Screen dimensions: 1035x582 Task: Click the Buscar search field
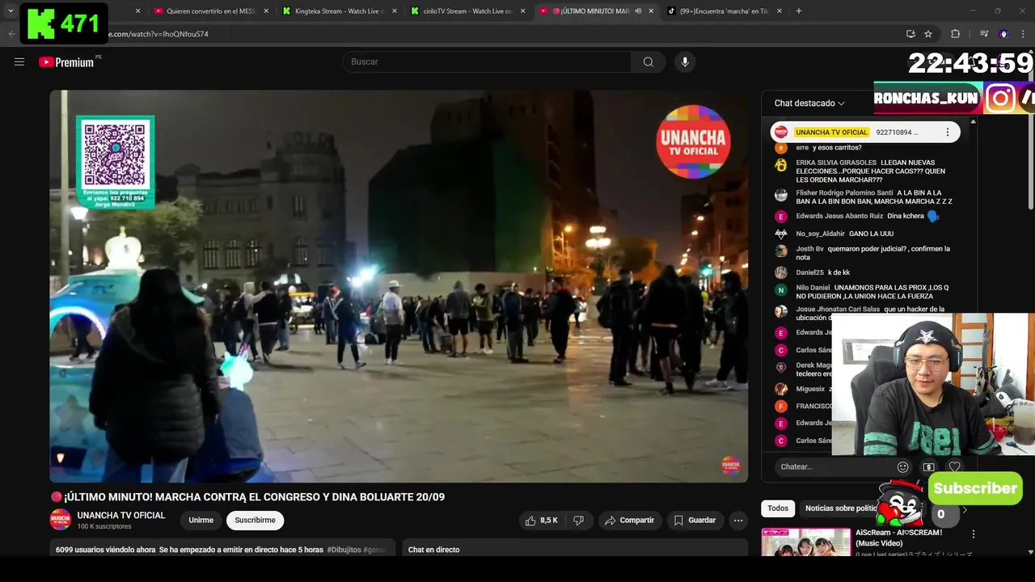click(x=488, y=61)
